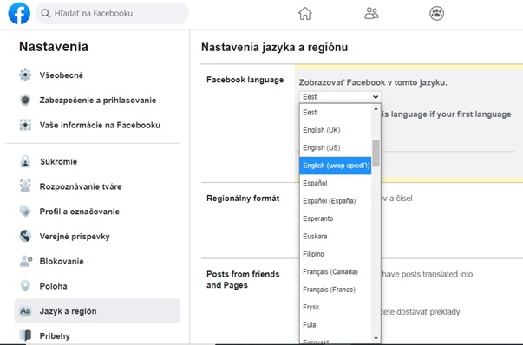Click the search magnifier icon
Screen dimensions: 523x345
click(x=45, y=13)
